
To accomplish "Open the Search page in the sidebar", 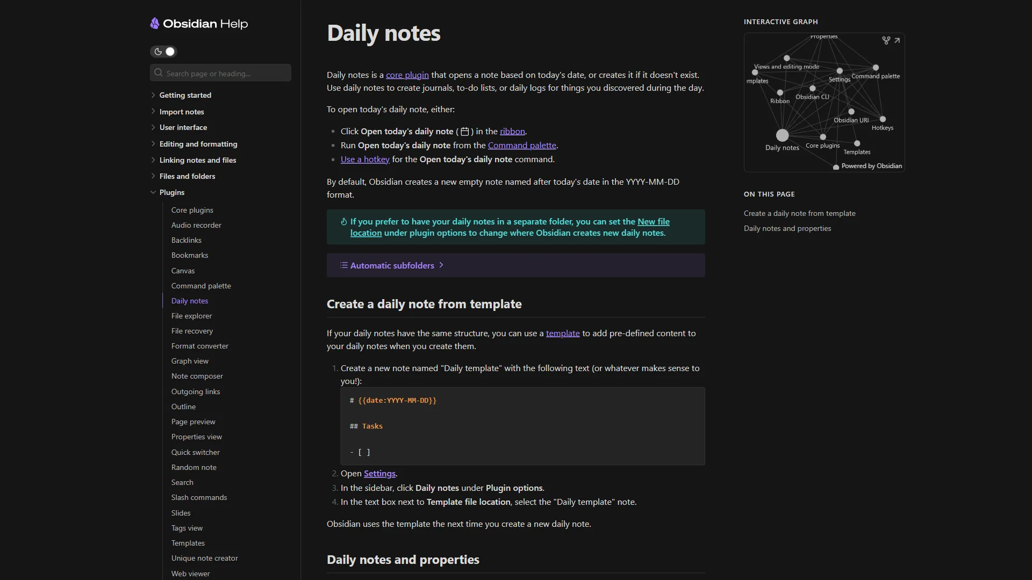I will point(182,482).
